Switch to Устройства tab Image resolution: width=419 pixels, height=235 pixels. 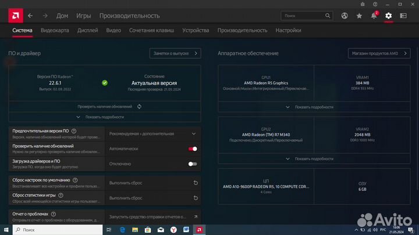pyautogui.click(x=196, y=30)
